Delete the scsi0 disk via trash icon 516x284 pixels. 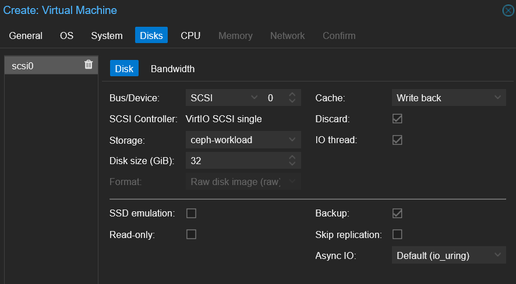pyautogui.click(x=89, y=65)
